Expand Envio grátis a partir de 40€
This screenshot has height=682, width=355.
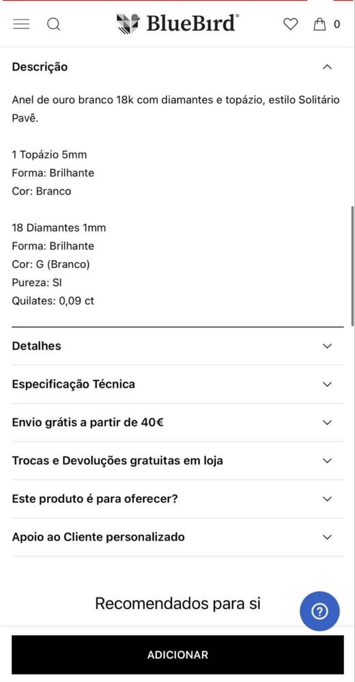pos(177,423)
